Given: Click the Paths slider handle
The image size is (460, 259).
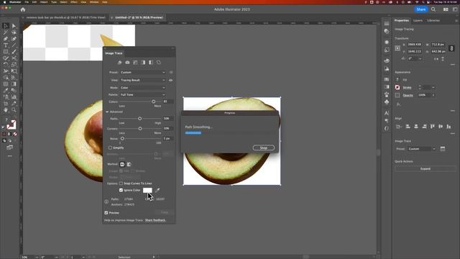Looking at the screenshot, I should click(140, 118).
